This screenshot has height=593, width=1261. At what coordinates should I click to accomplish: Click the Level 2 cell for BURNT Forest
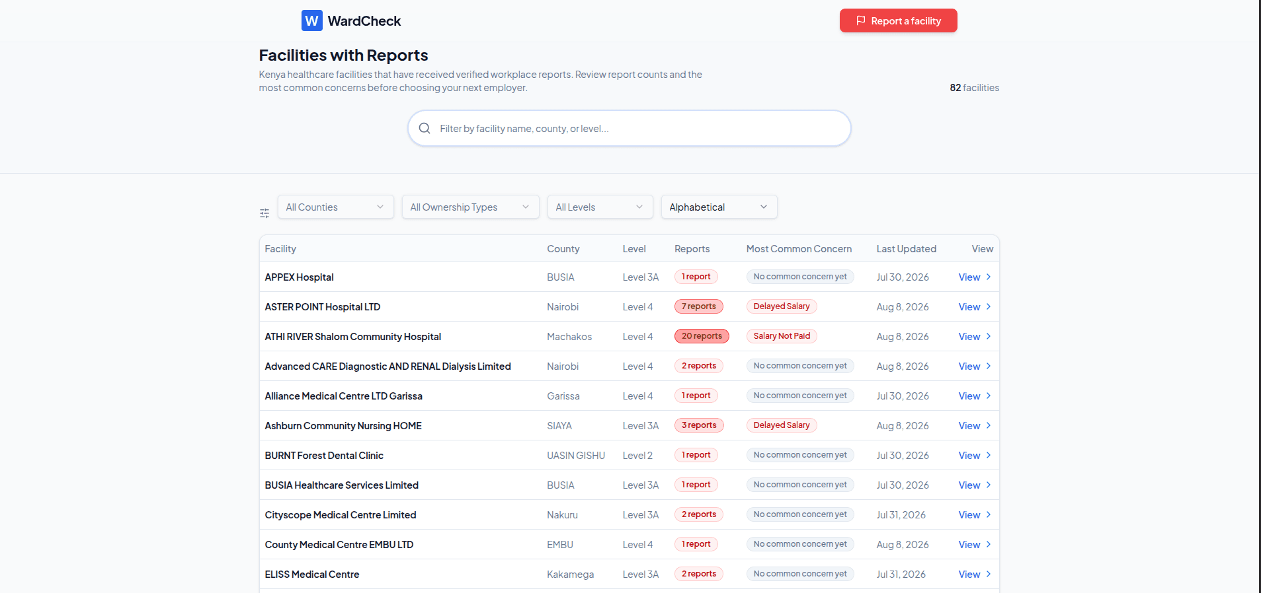click(637, 456)
